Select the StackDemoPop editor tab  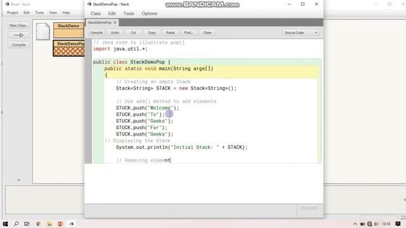tap(100, 23)
